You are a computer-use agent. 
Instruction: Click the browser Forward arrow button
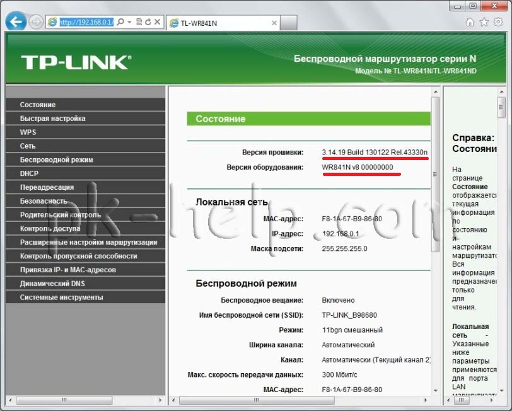pos(35,22)
